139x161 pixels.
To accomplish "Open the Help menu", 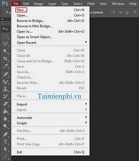I will pyautogui.click(x=133, y=4).
